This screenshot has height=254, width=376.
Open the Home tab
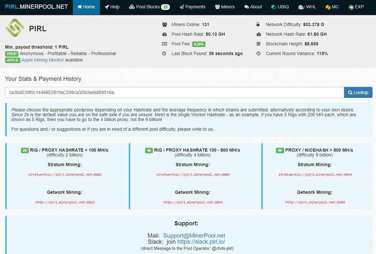coord(86,7)
